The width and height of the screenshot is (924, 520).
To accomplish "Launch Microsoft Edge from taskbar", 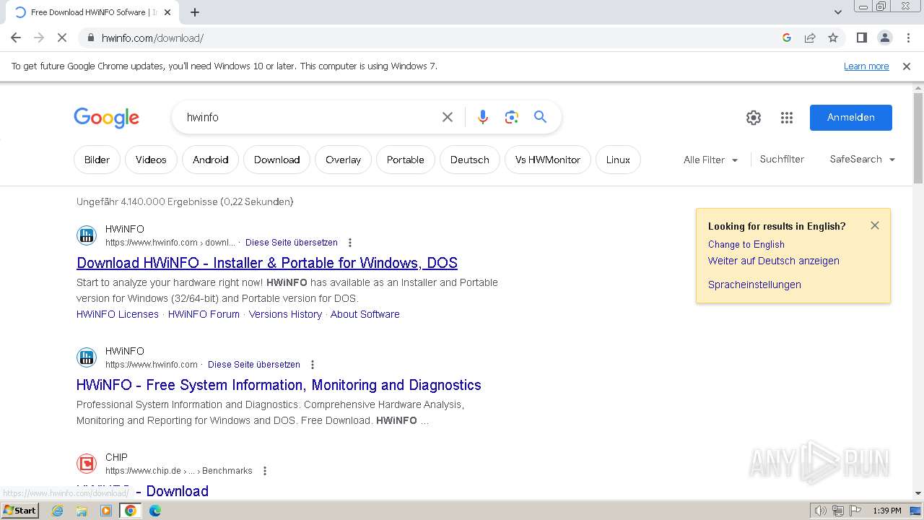I will (x=155, y=511).
